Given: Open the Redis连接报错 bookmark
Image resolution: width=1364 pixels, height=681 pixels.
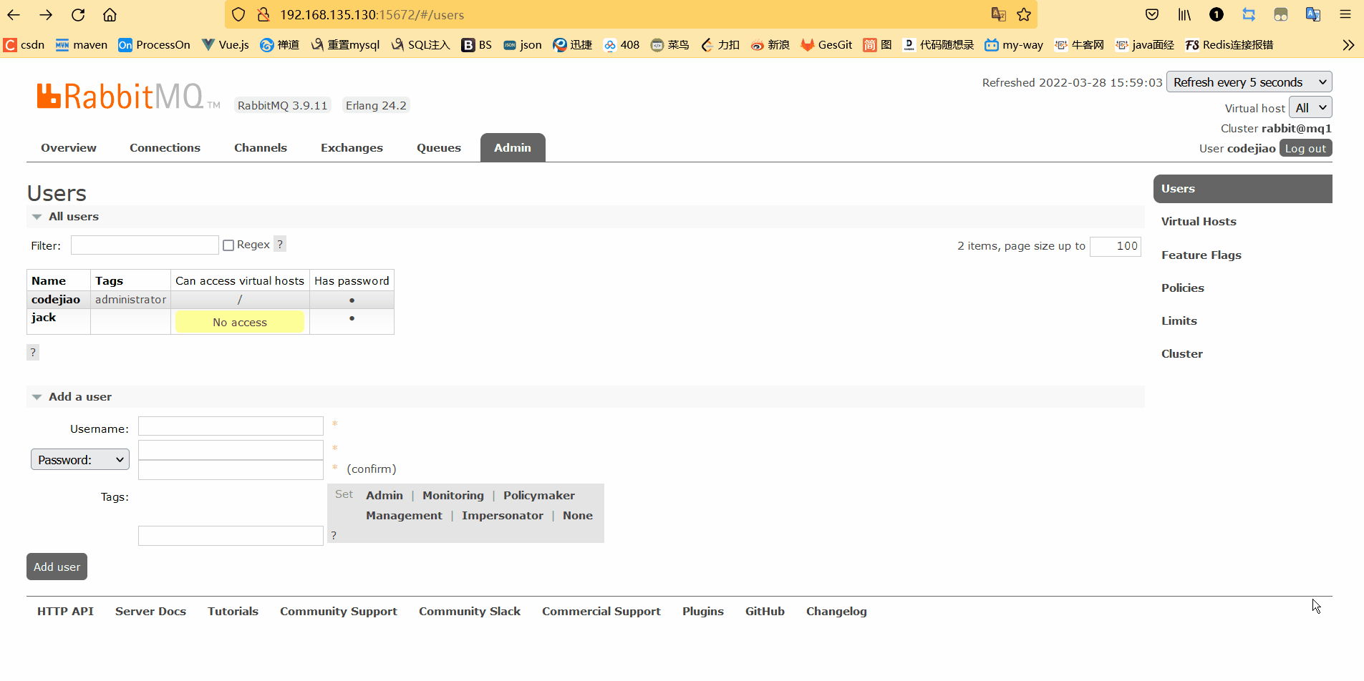Looking at the screenshot, I should (1229, 45).
